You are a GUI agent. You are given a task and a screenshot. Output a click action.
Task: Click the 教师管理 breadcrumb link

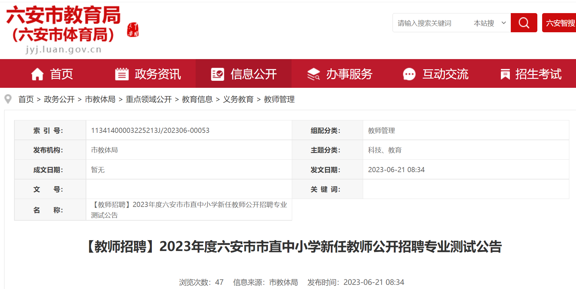(x=279, y=99)
